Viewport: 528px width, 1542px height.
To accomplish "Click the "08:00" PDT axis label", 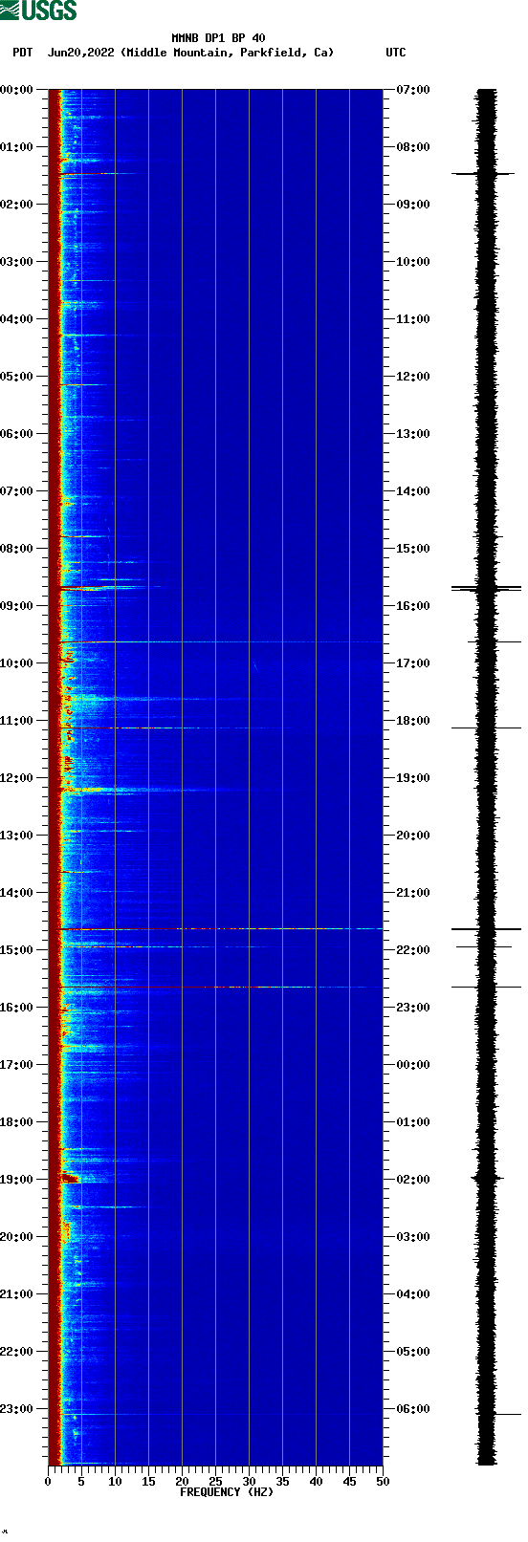I will pos(16,549).
